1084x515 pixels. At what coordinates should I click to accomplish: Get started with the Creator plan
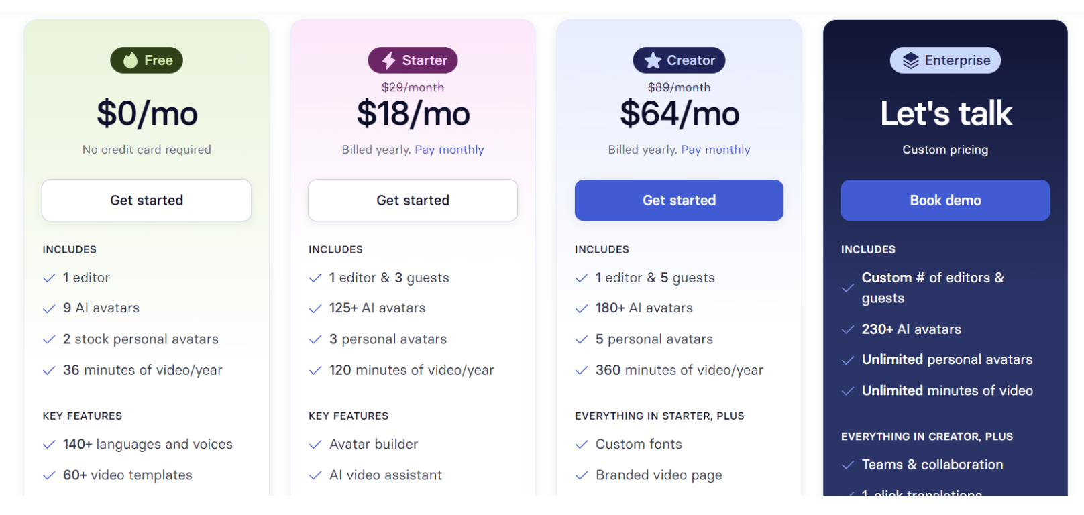pyautogui.click(x=679, y=200)
